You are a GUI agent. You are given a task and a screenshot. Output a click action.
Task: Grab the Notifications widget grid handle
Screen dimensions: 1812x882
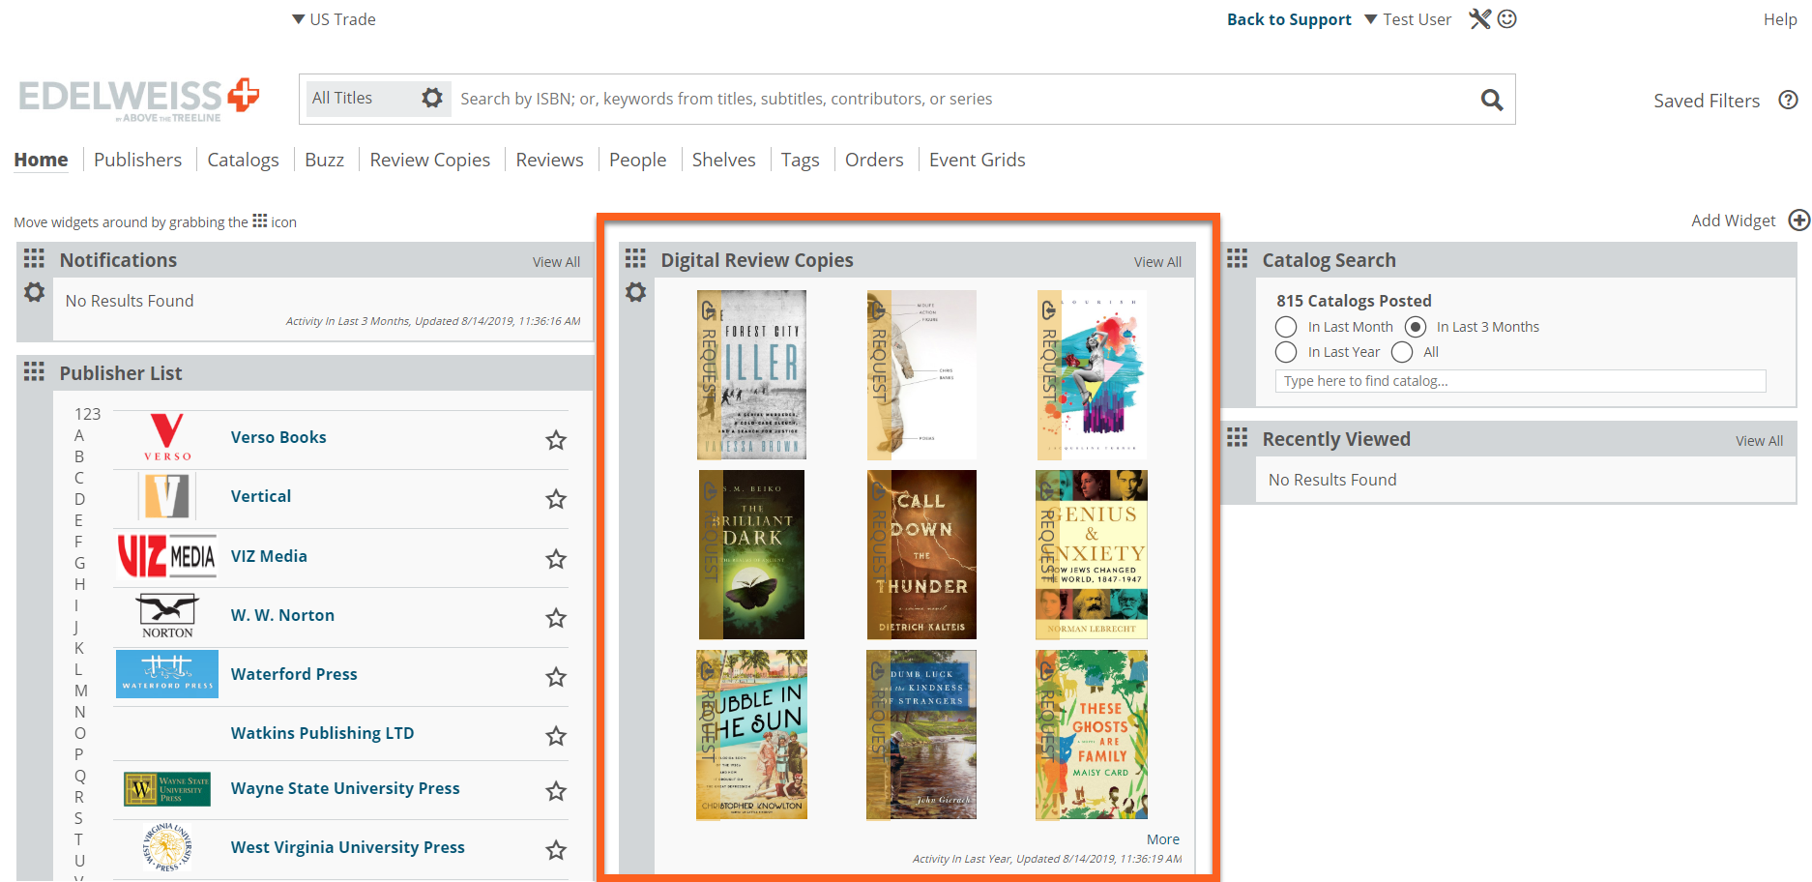pyautogui.click(x=34, y=258)
